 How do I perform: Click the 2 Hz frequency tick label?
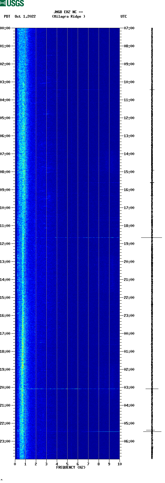(x=36, y=464)
